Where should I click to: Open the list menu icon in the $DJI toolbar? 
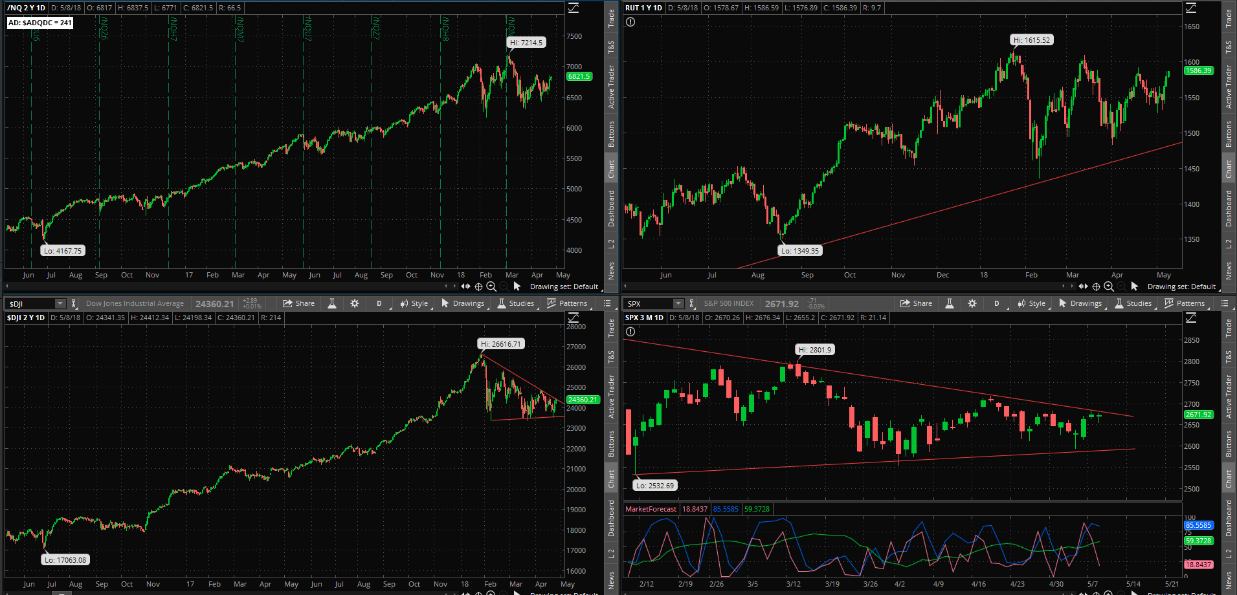click(x=607, y=303)
